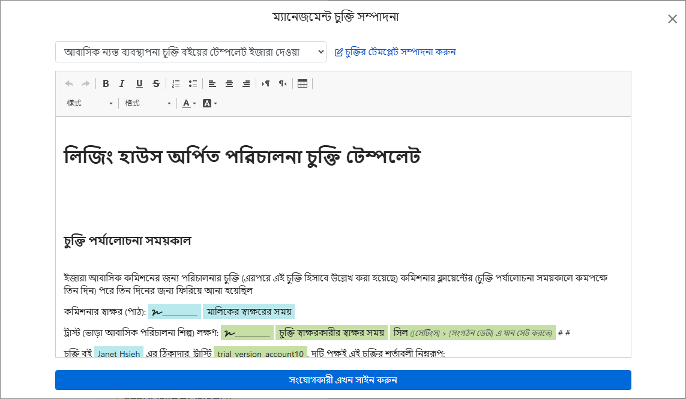Click the blue সংযোগকারী এখন সাইন করুন button
Screen dimensions: 686x399
pyautogui.click(x=343, y=380)
